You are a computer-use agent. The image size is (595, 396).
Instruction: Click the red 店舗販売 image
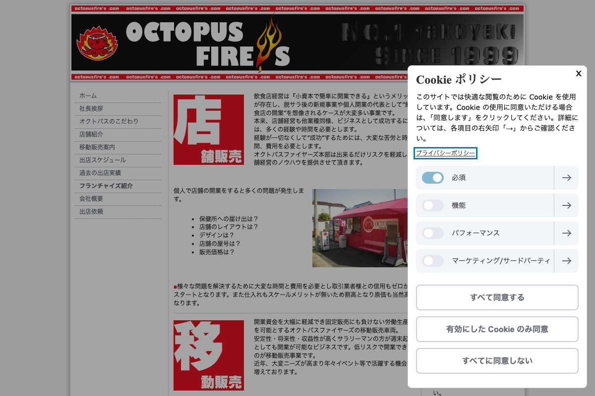pos(209,130)
